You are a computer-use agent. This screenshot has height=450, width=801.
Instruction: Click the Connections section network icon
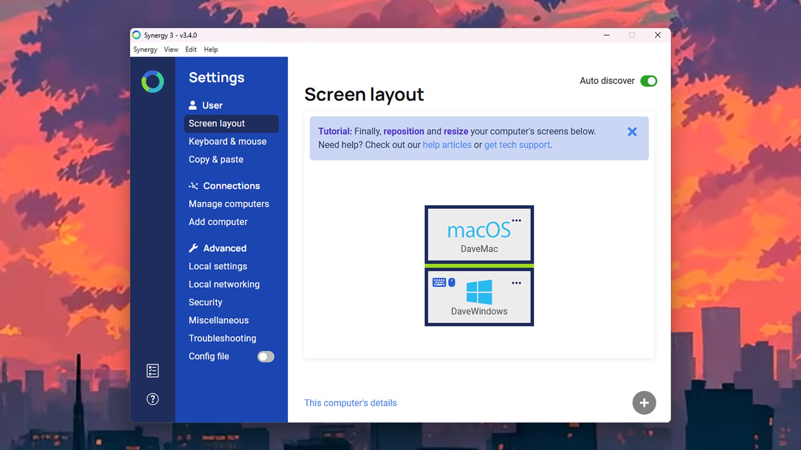click(193, 186)
